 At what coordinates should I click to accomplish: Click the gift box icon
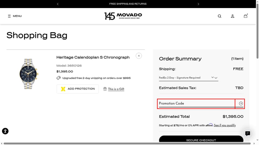click(105, 89)
